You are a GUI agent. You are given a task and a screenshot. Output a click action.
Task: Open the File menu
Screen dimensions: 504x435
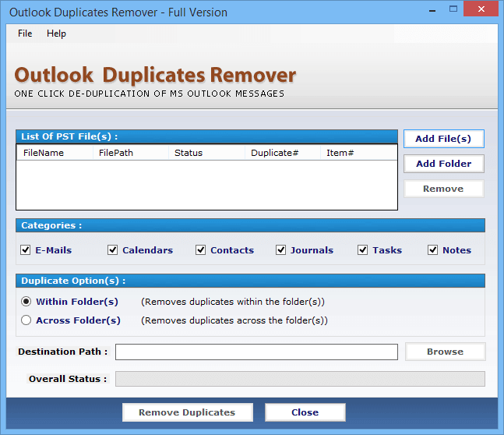click(x=25, y=34)
